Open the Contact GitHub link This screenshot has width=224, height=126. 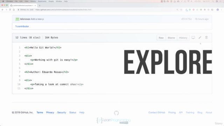tap(157, 112)
